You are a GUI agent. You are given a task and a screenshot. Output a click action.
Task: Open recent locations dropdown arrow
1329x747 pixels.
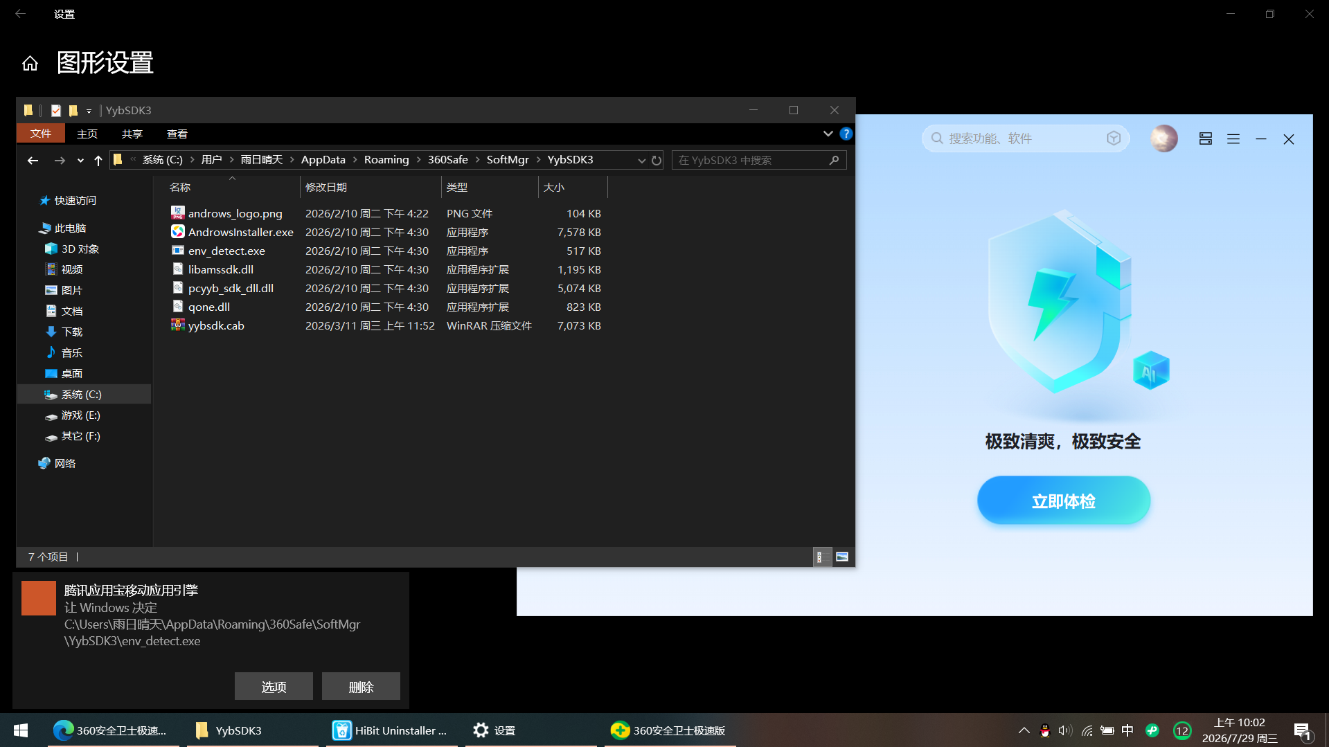[80, 160]
